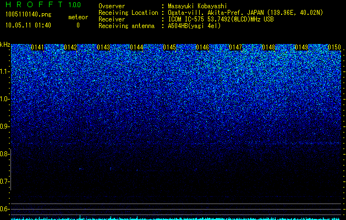Screen dimensions: 346x220
Task: Click the 0.8 kHz axis label
Action: 4,154
